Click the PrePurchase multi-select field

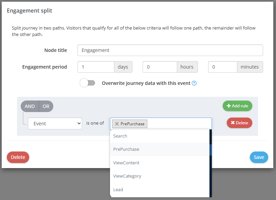click(x=179, y=124)
